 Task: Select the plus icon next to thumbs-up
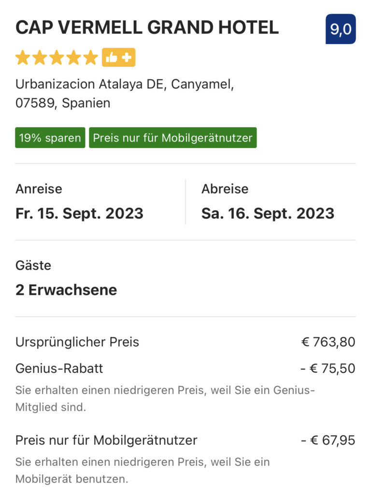click(126, 57)
